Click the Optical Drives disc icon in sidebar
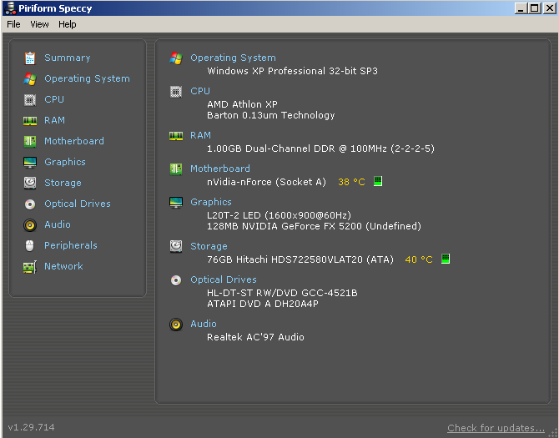Image resolution: width=559 pixels, height=438 pixels. tap(30, 204)
